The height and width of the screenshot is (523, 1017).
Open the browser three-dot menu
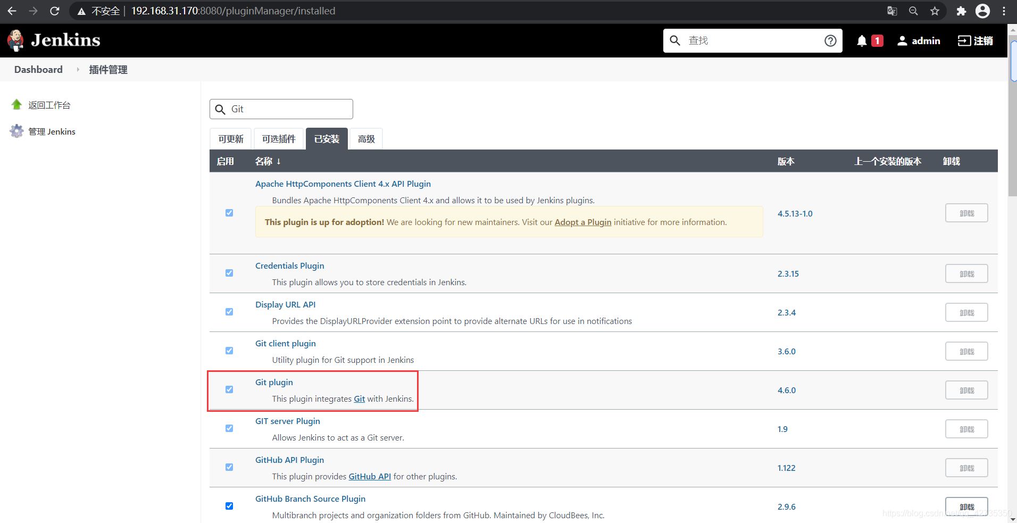coord(1004,11)
